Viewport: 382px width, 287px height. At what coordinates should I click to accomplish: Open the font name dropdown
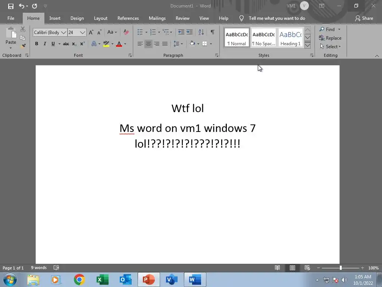(x=63, y=33)
